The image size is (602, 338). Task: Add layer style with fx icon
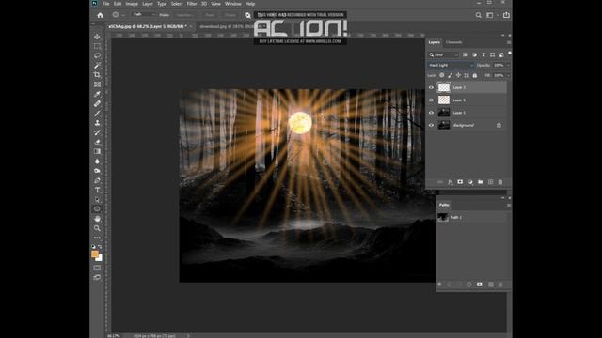coord(451,182)
